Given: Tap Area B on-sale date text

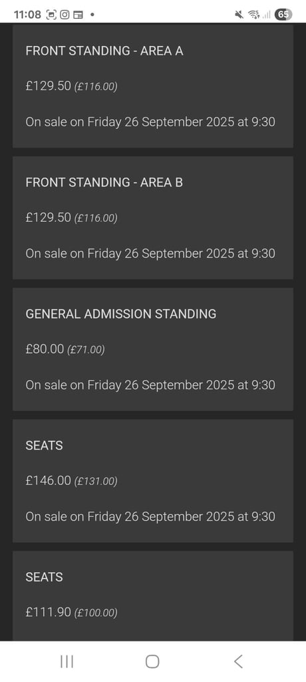Looking at the screenshot, I should [x=150, y=253].
